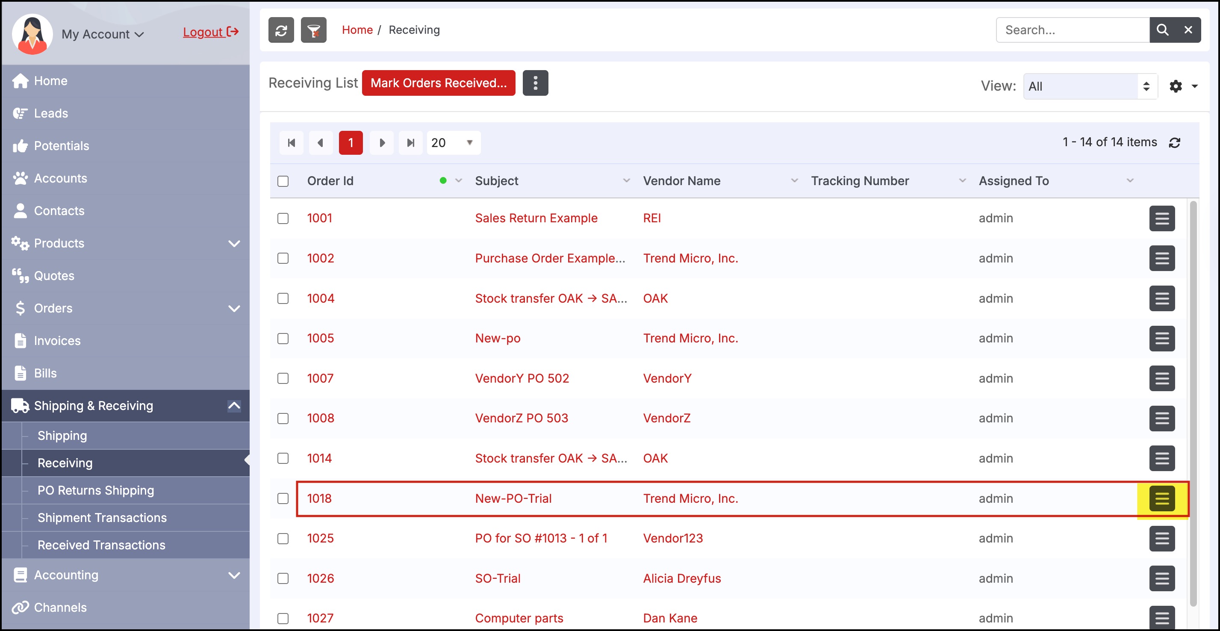Open the three-dot more actions menu
The width and height of the screenshot is (1220, 631).
[536, 83]
